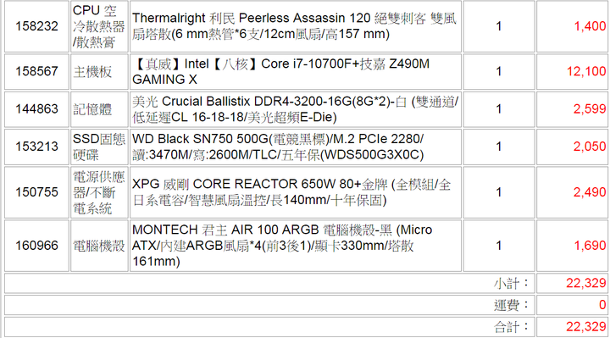This screenshot has height=338, width=610.
Task: Click the 1,400 price of the cooler
Action: pyautogui.click(x=590, y=26)
